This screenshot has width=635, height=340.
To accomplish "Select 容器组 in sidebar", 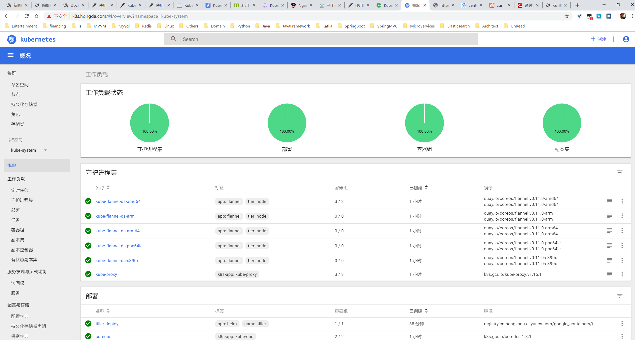I will (x=17, y=230).
